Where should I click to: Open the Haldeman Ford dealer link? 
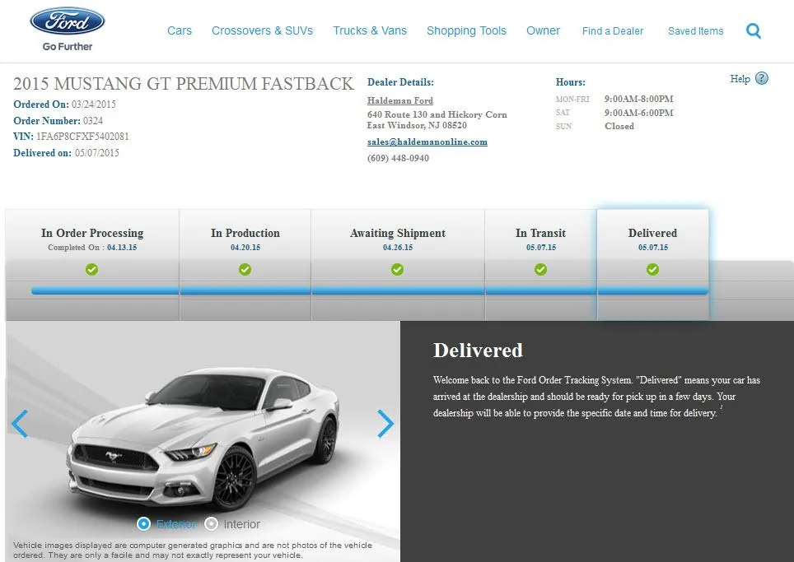(x=400, y=100)
